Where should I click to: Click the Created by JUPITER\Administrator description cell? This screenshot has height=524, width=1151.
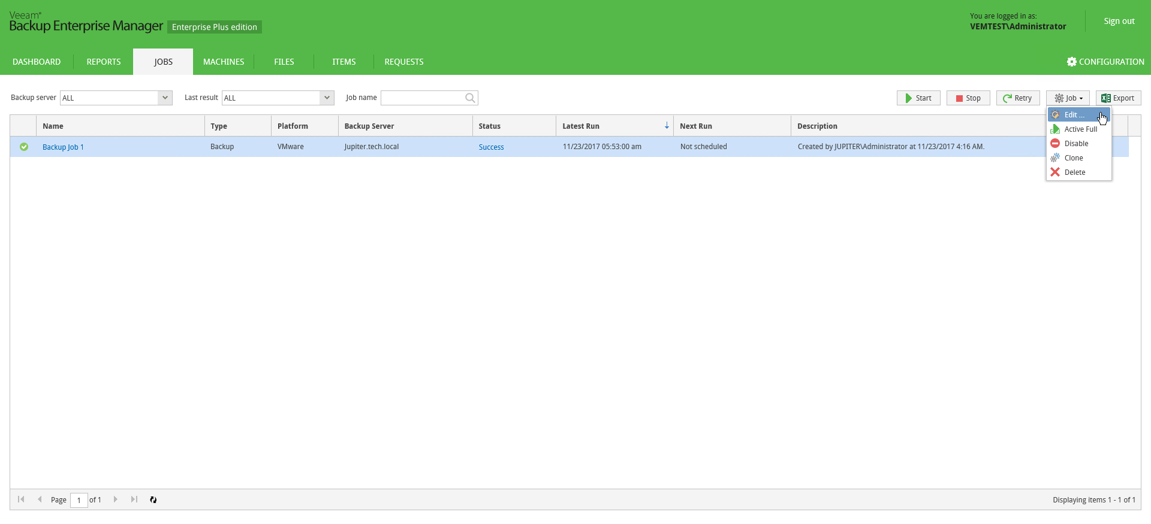(891, 147)
